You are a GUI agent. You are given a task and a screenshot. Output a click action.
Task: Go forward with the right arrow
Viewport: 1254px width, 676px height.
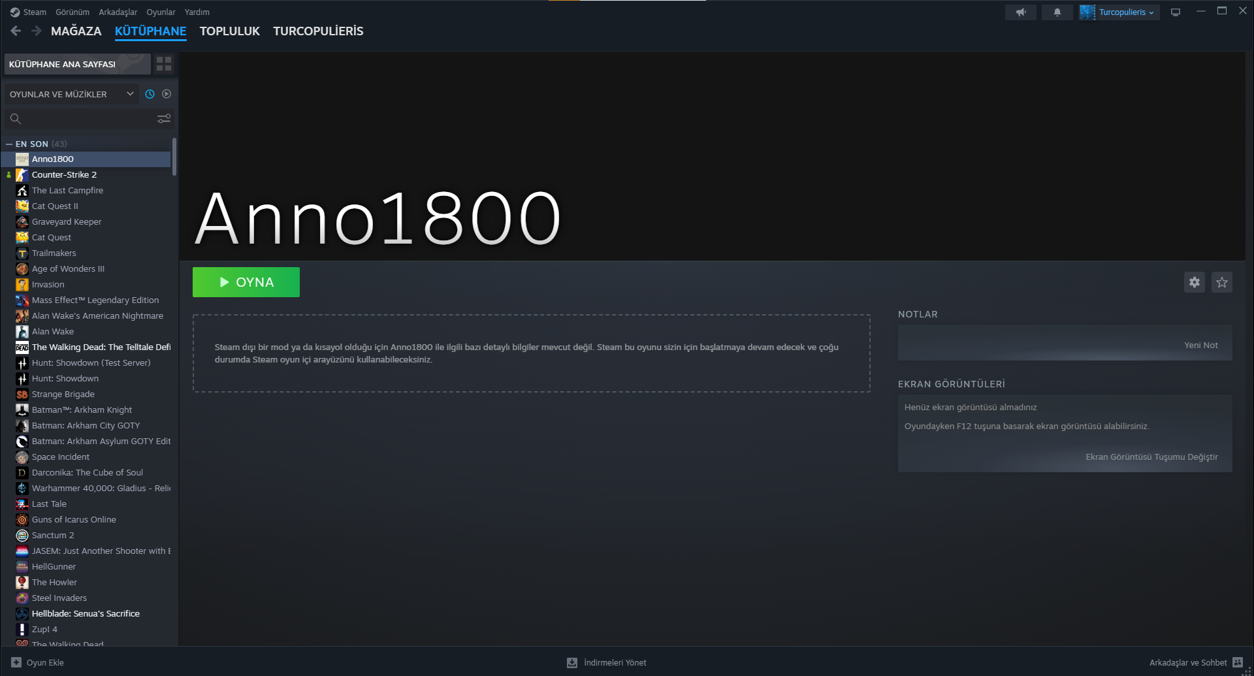click(37, 31)
